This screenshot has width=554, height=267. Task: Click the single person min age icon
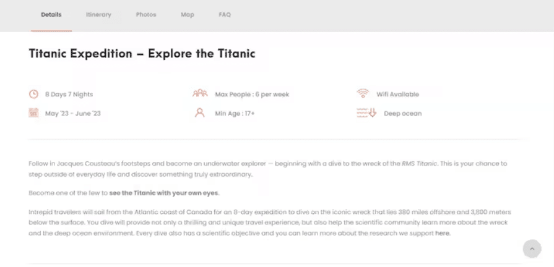coord(199,113)
